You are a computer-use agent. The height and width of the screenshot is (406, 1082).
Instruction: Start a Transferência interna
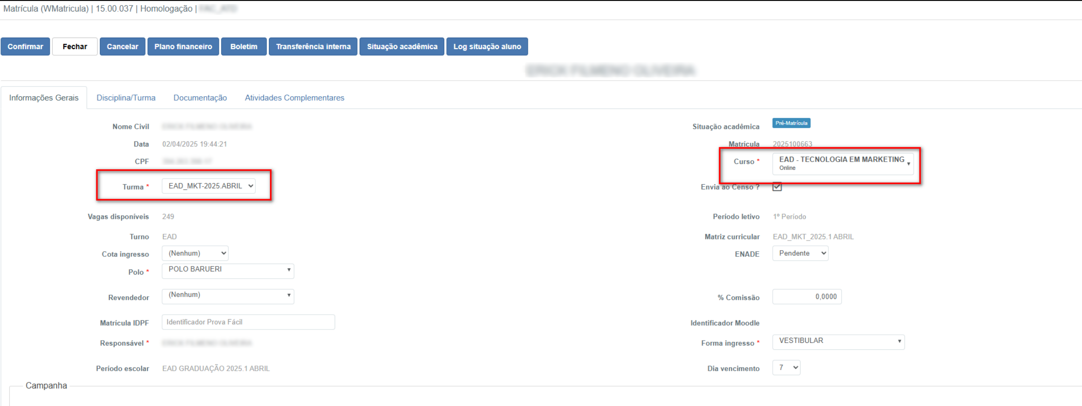coord(313,47)
